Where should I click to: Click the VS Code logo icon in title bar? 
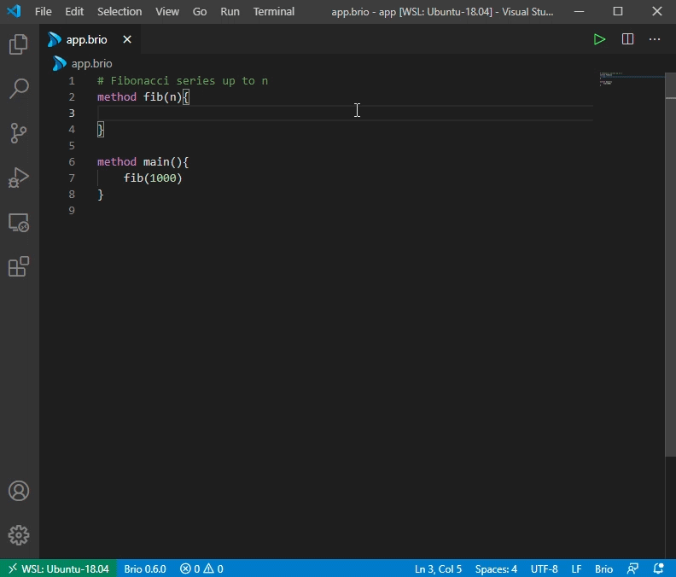click(x=15, y=11)
